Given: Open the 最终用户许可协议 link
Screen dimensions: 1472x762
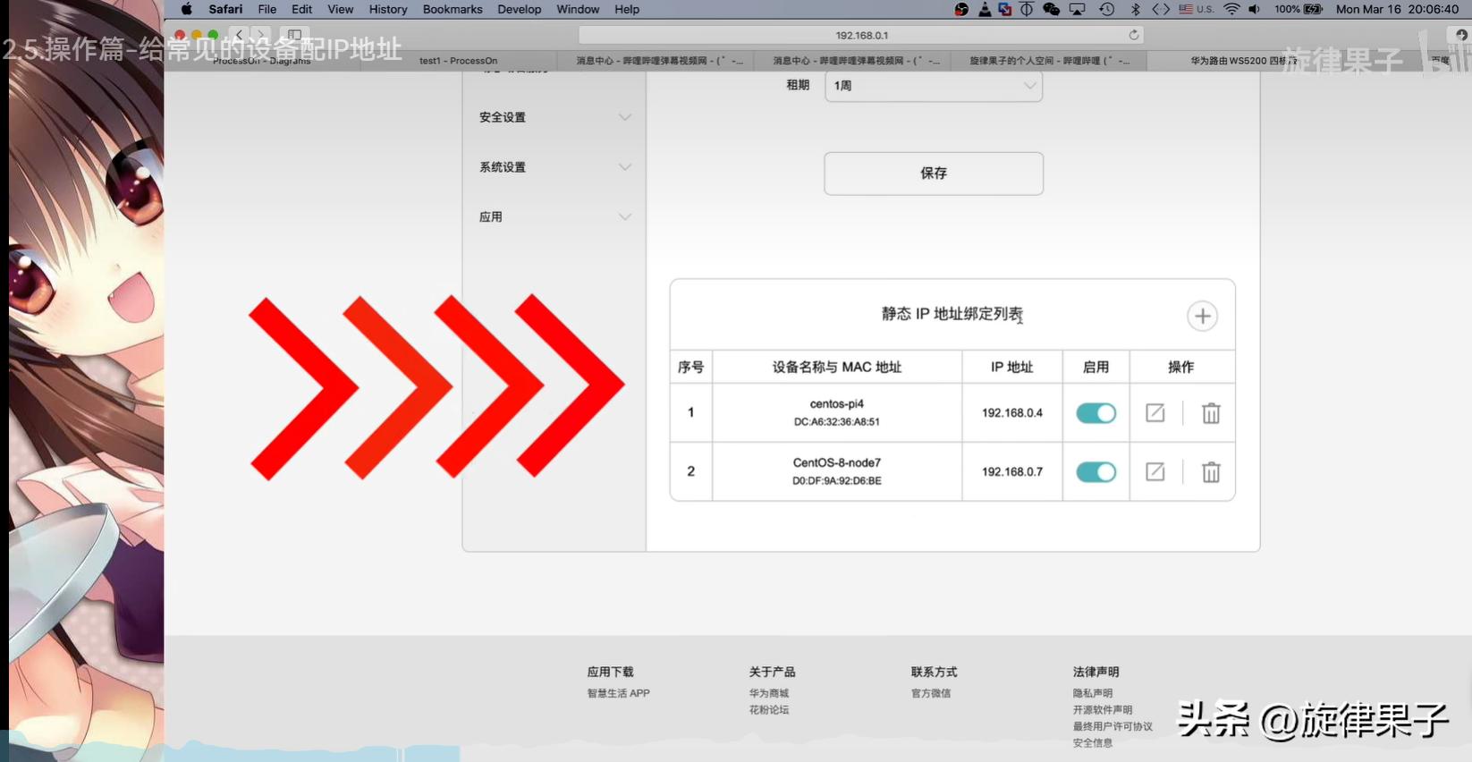Looking at the screenshot, I should coord(1112,726).
